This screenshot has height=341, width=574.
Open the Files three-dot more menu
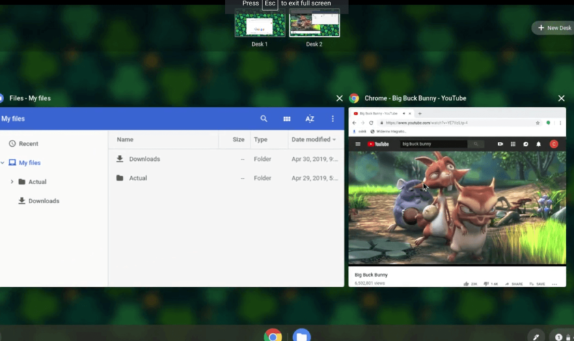point(333,119)
